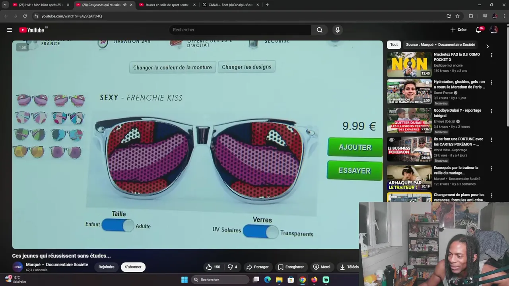Viewport: 509px width, 286px height.
Task: Start voice search with the microphone
Action: 338,30
